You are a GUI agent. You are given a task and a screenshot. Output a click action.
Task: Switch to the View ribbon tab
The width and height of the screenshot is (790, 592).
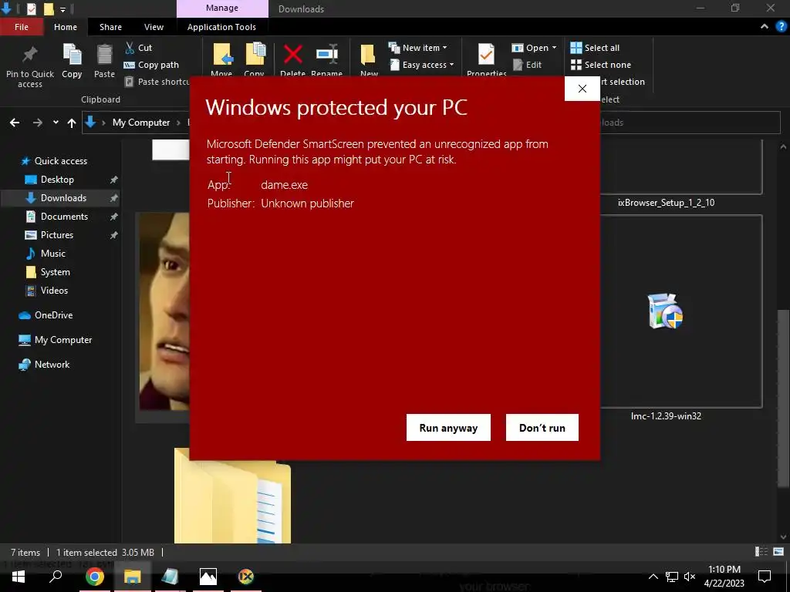tap(154, 27)
